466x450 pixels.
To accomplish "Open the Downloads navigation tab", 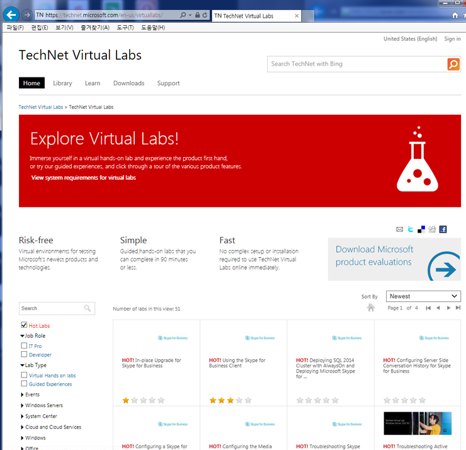I will 128,83.
